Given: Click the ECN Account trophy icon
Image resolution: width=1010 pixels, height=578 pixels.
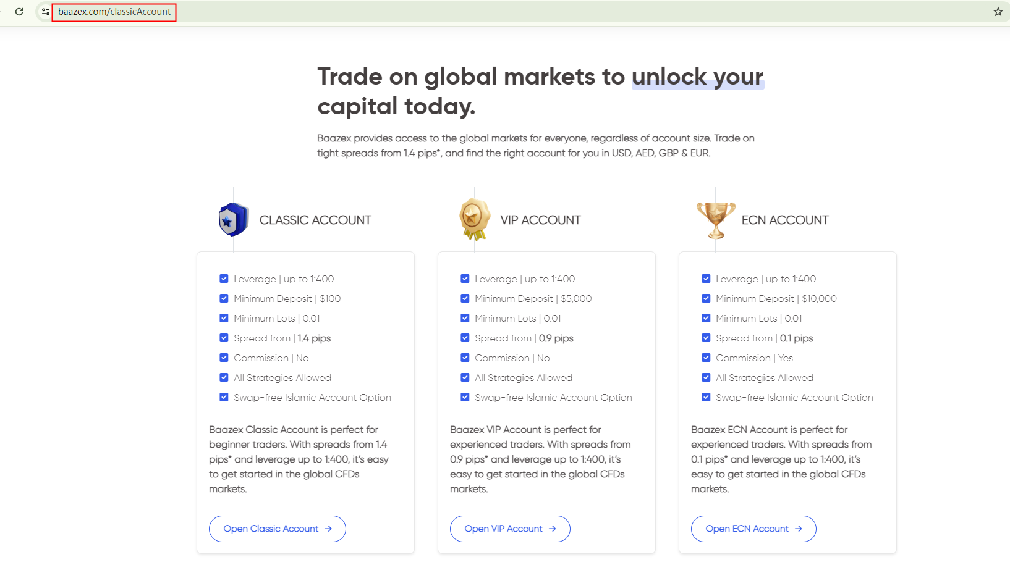Looking at the screenshot, I should click(x=716, y=220).
